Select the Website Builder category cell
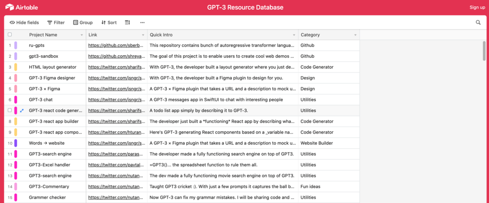 (329, 143)
